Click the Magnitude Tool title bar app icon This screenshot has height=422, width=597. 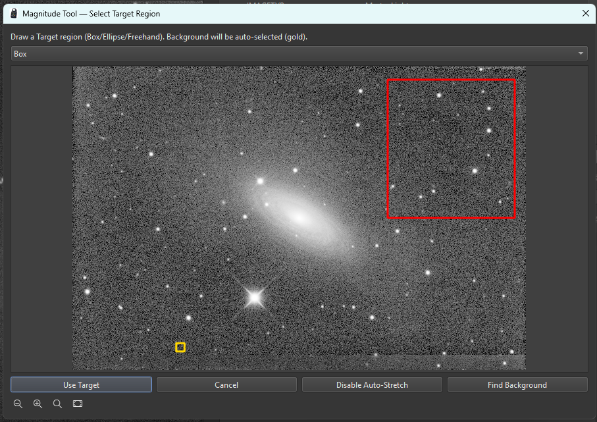point(14,13)
